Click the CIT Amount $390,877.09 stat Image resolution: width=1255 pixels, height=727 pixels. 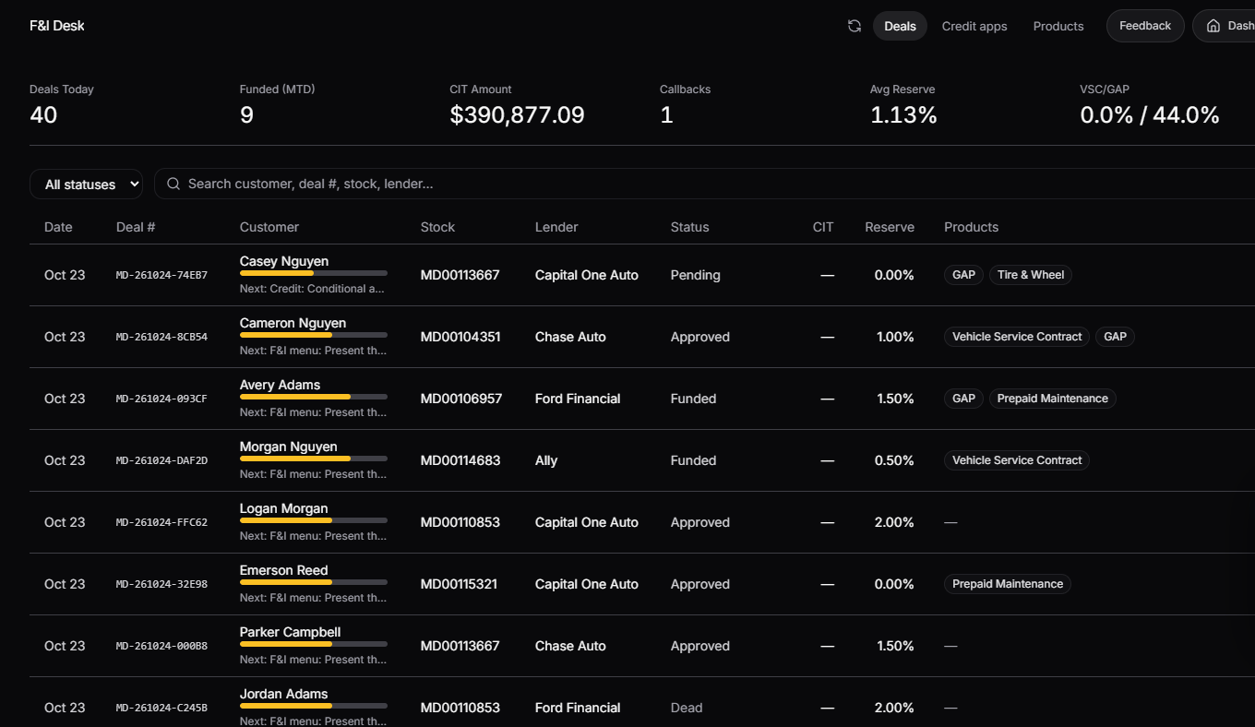(x=517, y=104)
